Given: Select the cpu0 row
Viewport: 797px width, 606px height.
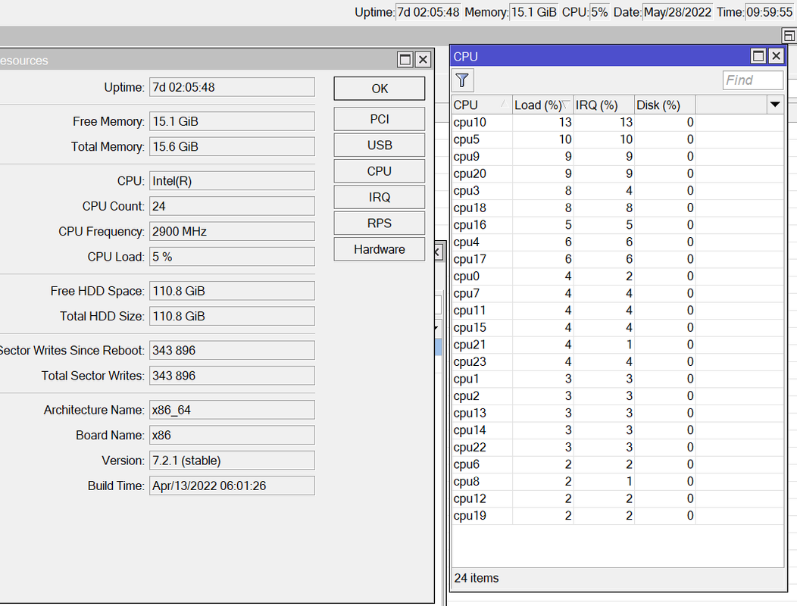Looking at the screenshot, I should [x=617, y=276].
